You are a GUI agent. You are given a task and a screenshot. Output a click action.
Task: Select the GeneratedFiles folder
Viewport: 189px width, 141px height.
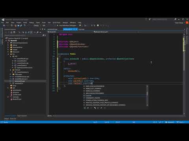[18, 47]
